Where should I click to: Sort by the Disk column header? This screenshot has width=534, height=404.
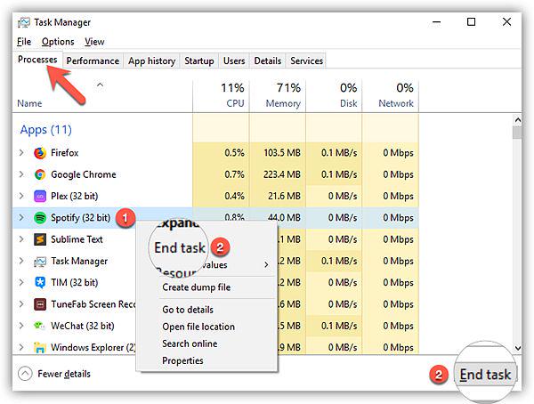point(348,103)
